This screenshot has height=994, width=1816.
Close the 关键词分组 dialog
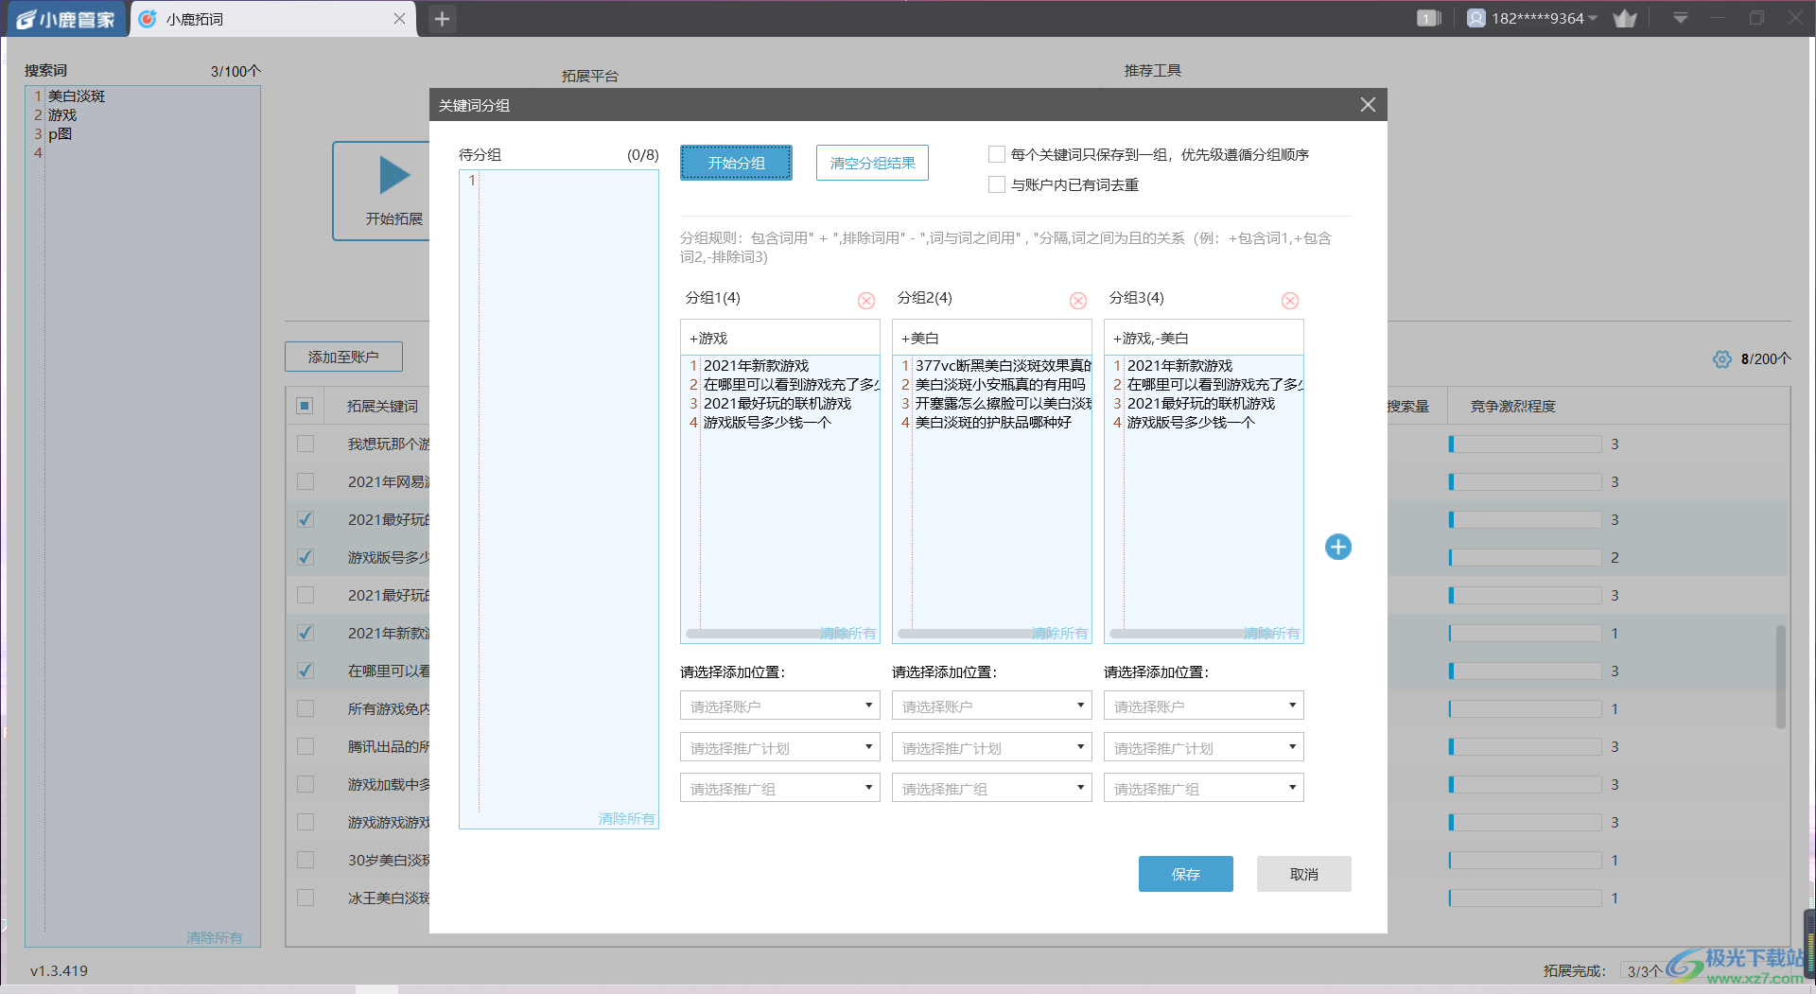(1367, 105)
